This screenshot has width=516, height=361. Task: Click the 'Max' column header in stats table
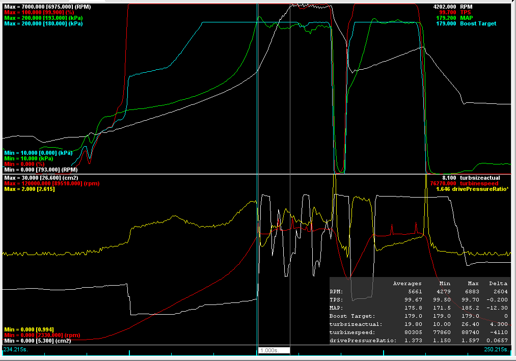coord(473,283)
